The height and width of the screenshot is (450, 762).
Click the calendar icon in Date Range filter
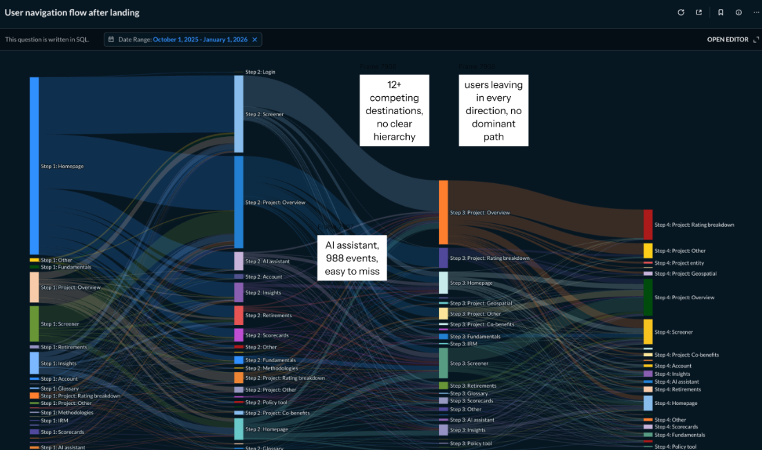pos(111,39)
